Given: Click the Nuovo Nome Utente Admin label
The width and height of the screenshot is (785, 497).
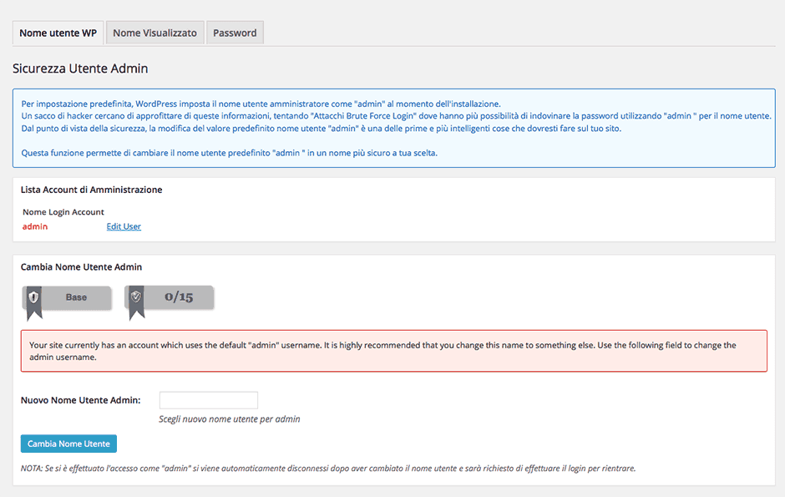Looking at the screenshot, I should click(80, 400).
